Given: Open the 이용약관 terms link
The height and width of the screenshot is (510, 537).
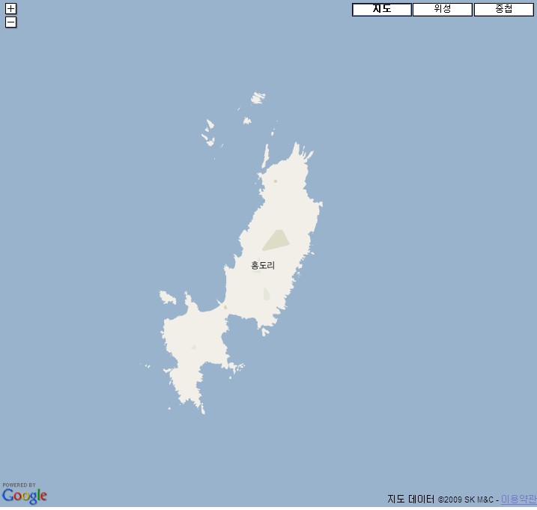Looking at the screenshot, I should click(518, 499).
